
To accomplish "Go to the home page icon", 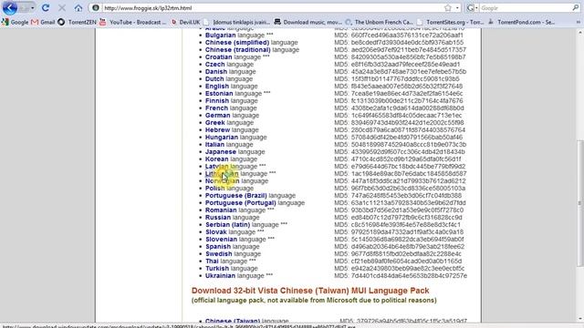I will click(x=78, y=8).
